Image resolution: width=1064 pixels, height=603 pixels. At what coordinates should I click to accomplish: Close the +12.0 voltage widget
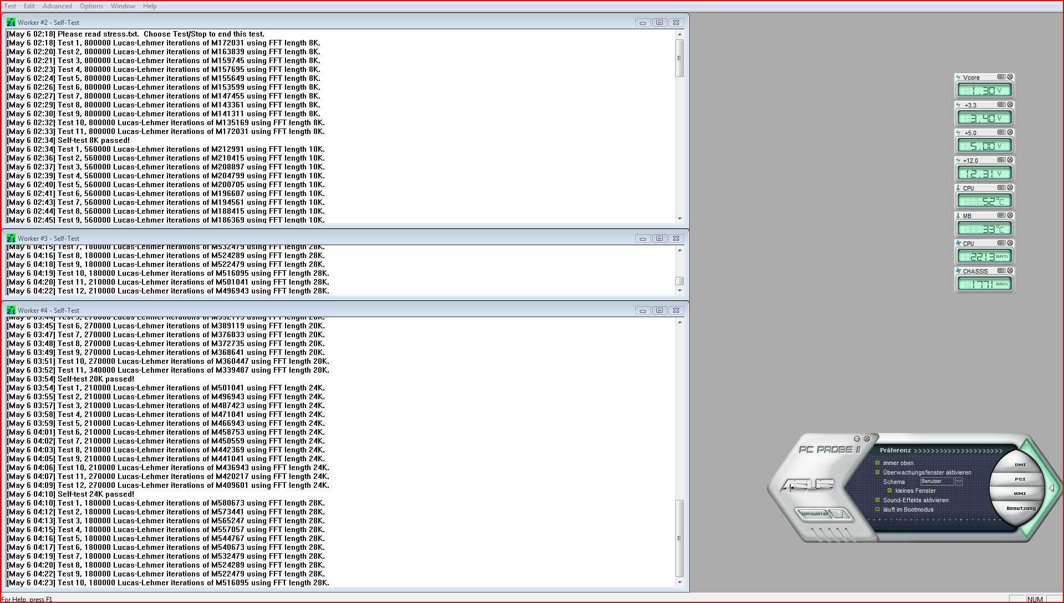tap(1010, 160)
